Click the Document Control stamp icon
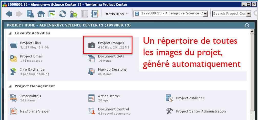Screen dimensions: 258x120 [91, 111]
